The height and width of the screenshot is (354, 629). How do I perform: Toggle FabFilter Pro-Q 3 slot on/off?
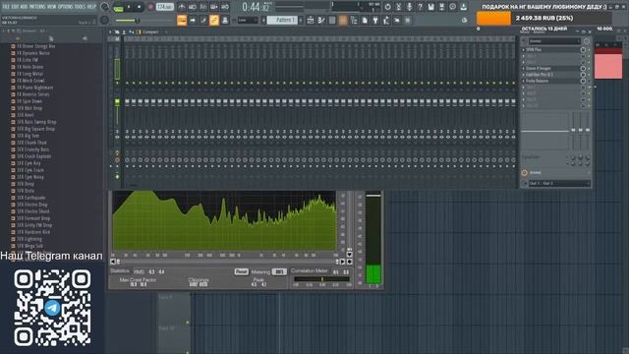coord(583,75)
